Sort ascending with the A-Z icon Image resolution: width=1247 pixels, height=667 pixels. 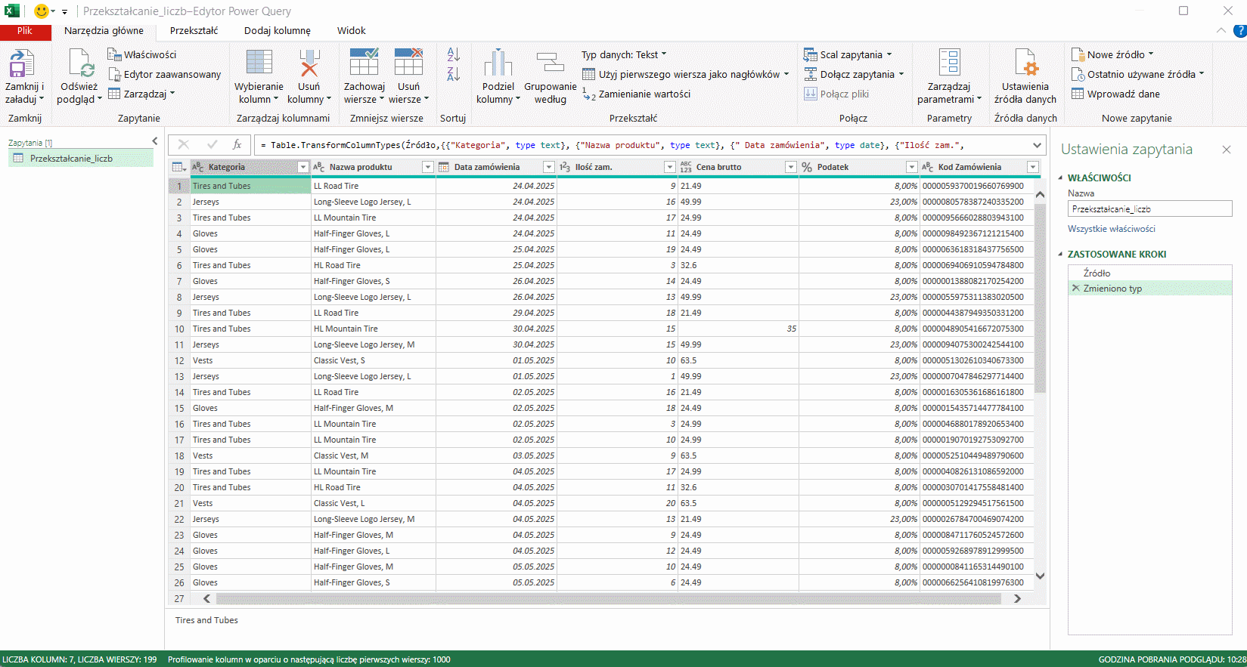453,54
